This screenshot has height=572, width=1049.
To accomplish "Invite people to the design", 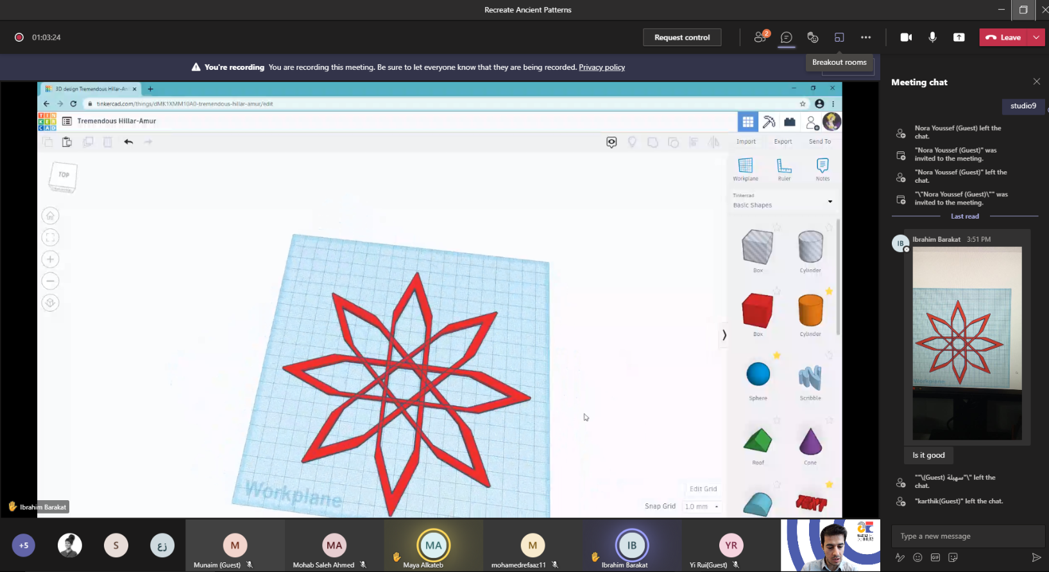I will click(x=812, y=122).
